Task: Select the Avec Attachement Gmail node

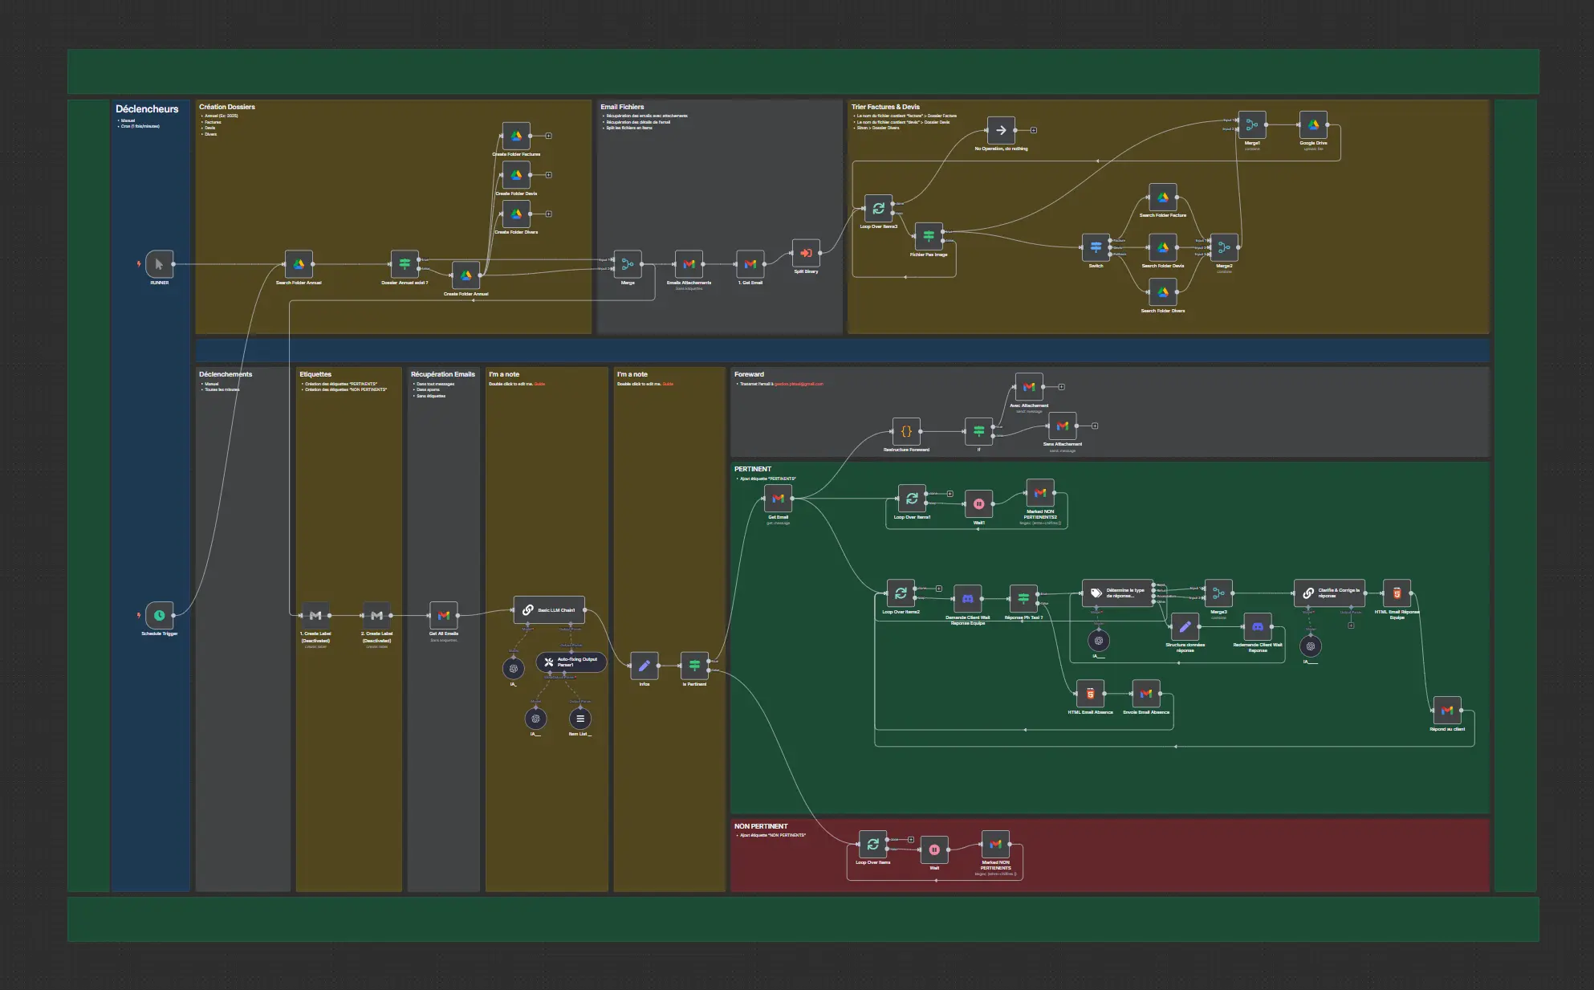Action: pyautogui.click(x=1029, y=386)
